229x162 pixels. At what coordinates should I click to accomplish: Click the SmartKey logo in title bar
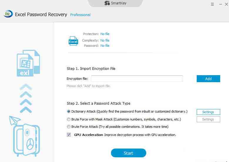pos(107,3)
